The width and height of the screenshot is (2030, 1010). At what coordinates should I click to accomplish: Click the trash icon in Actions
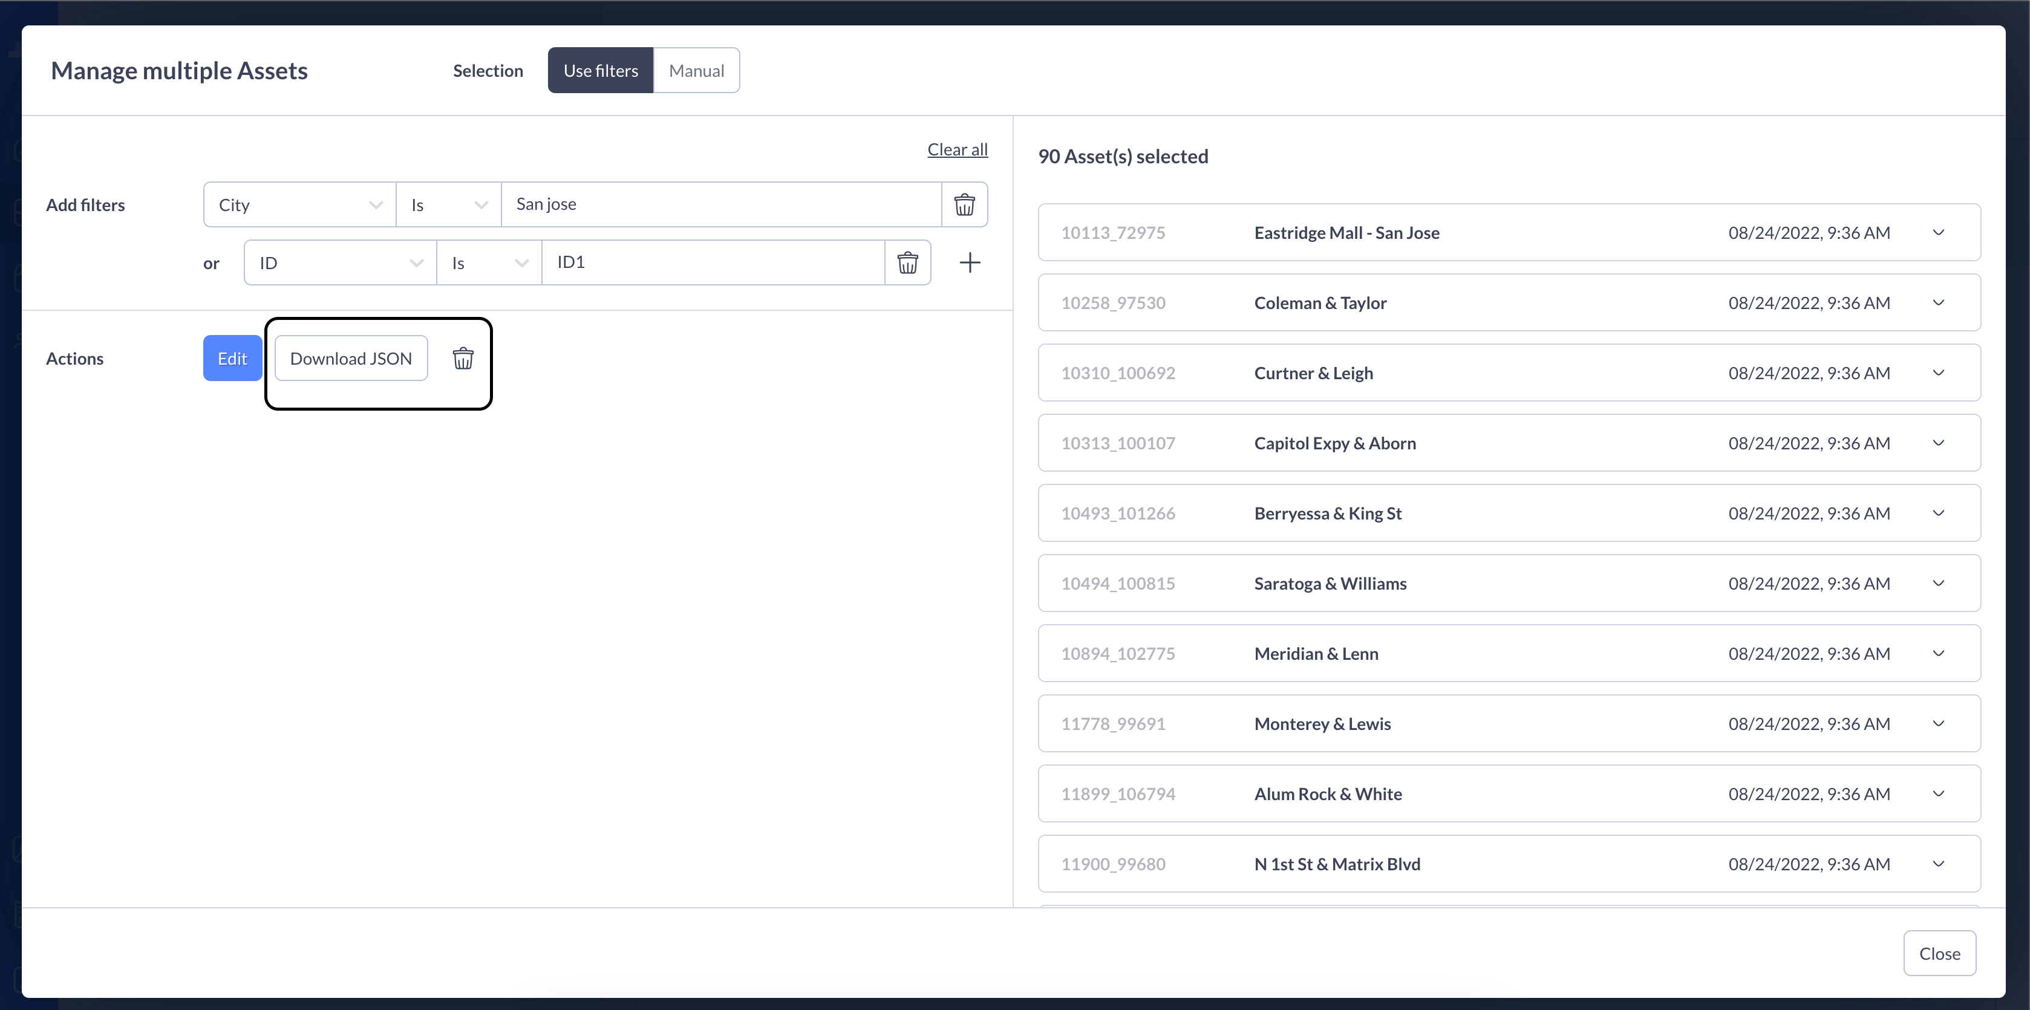[x=463, y=359]
